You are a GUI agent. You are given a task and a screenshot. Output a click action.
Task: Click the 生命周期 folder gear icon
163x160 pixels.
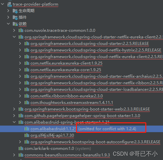[15, 11]
